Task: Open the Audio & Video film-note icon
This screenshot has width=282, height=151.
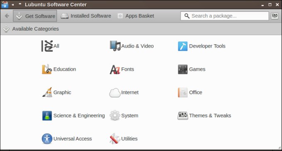Action: 115,46
